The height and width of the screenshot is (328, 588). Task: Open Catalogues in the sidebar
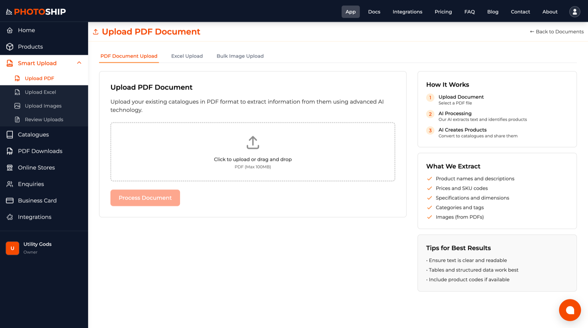(x=44, y=134)
